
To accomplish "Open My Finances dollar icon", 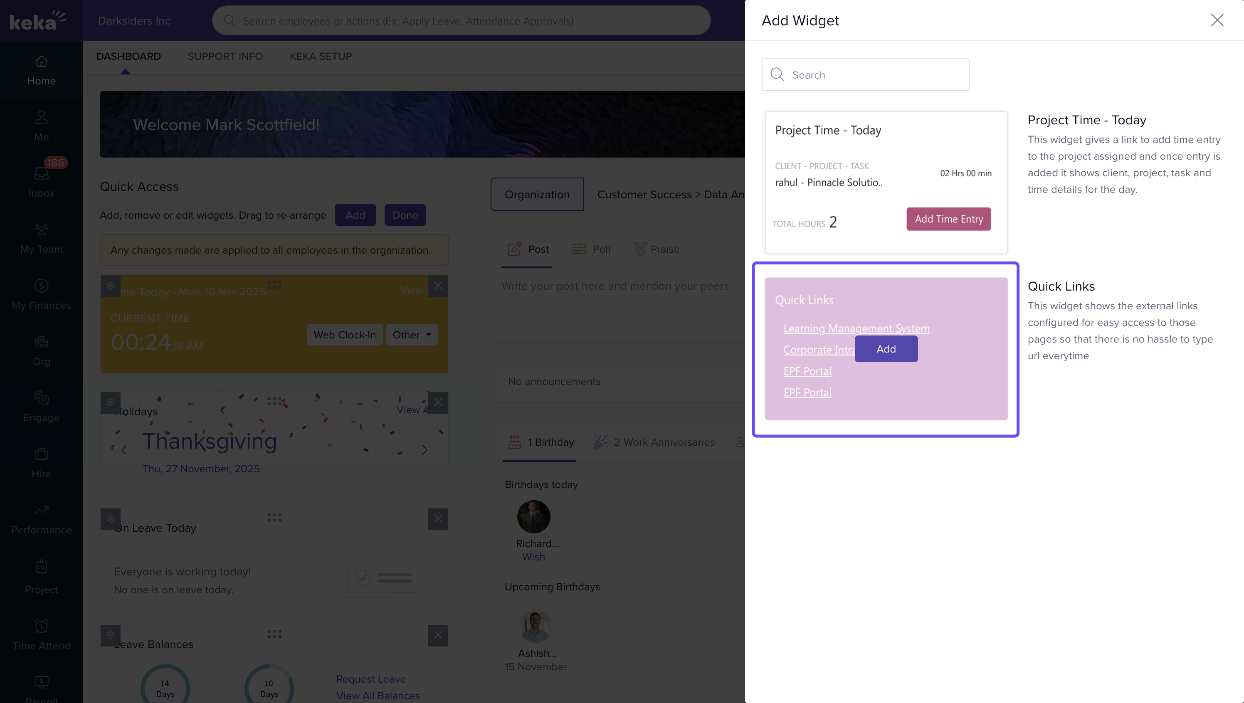I will (x=42, y=286).
